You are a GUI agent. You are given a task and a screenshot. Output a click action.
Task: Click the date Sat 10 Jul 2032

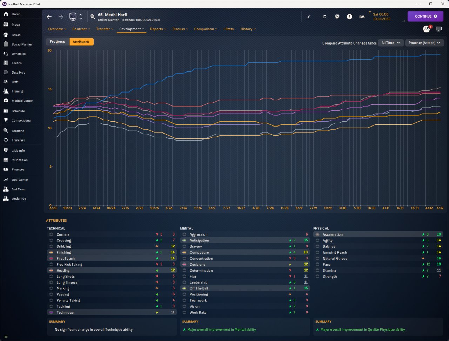pyautogui.click(x=382, y=17)
